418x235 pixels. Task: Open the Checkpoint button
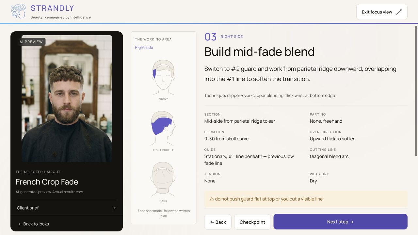coord(252,222)
